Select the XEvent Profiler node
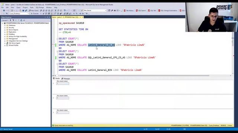 [x=13, y=45]
